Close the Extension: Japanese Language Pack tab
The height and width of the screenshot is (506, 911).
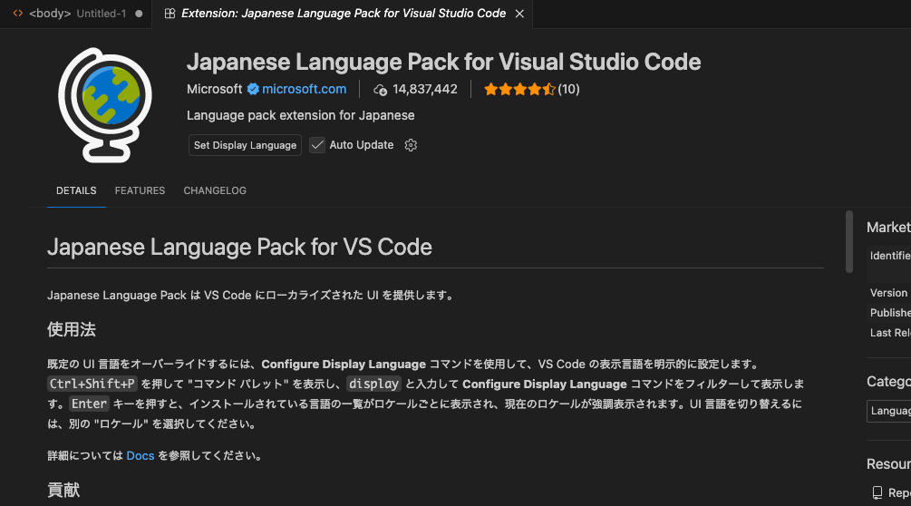(x=519, y=14)
